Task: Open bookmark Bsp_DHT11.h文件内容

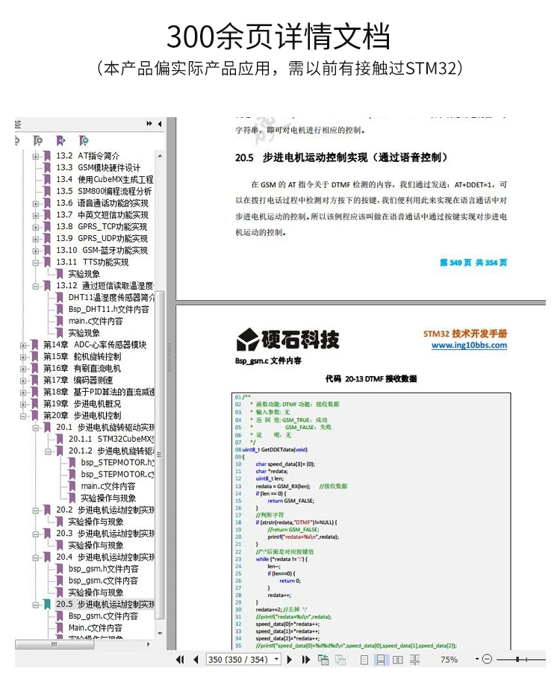Action: (109, 309)
